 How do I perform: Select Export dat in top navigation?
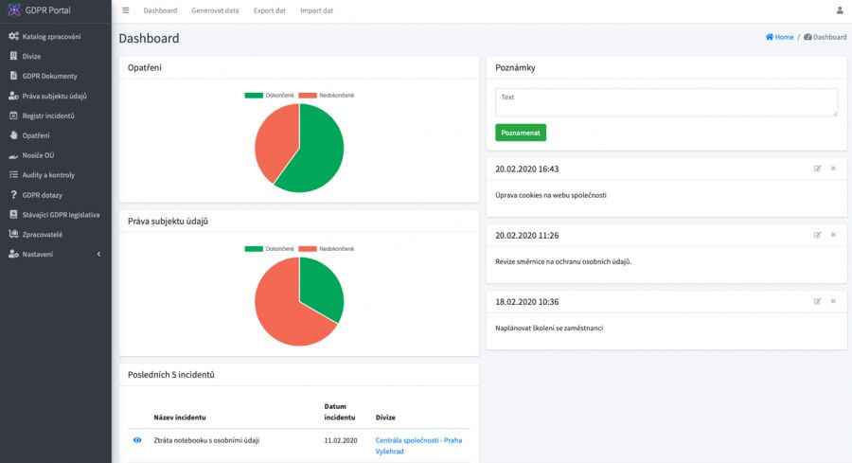pyautogui.click(x=270, y=10)
